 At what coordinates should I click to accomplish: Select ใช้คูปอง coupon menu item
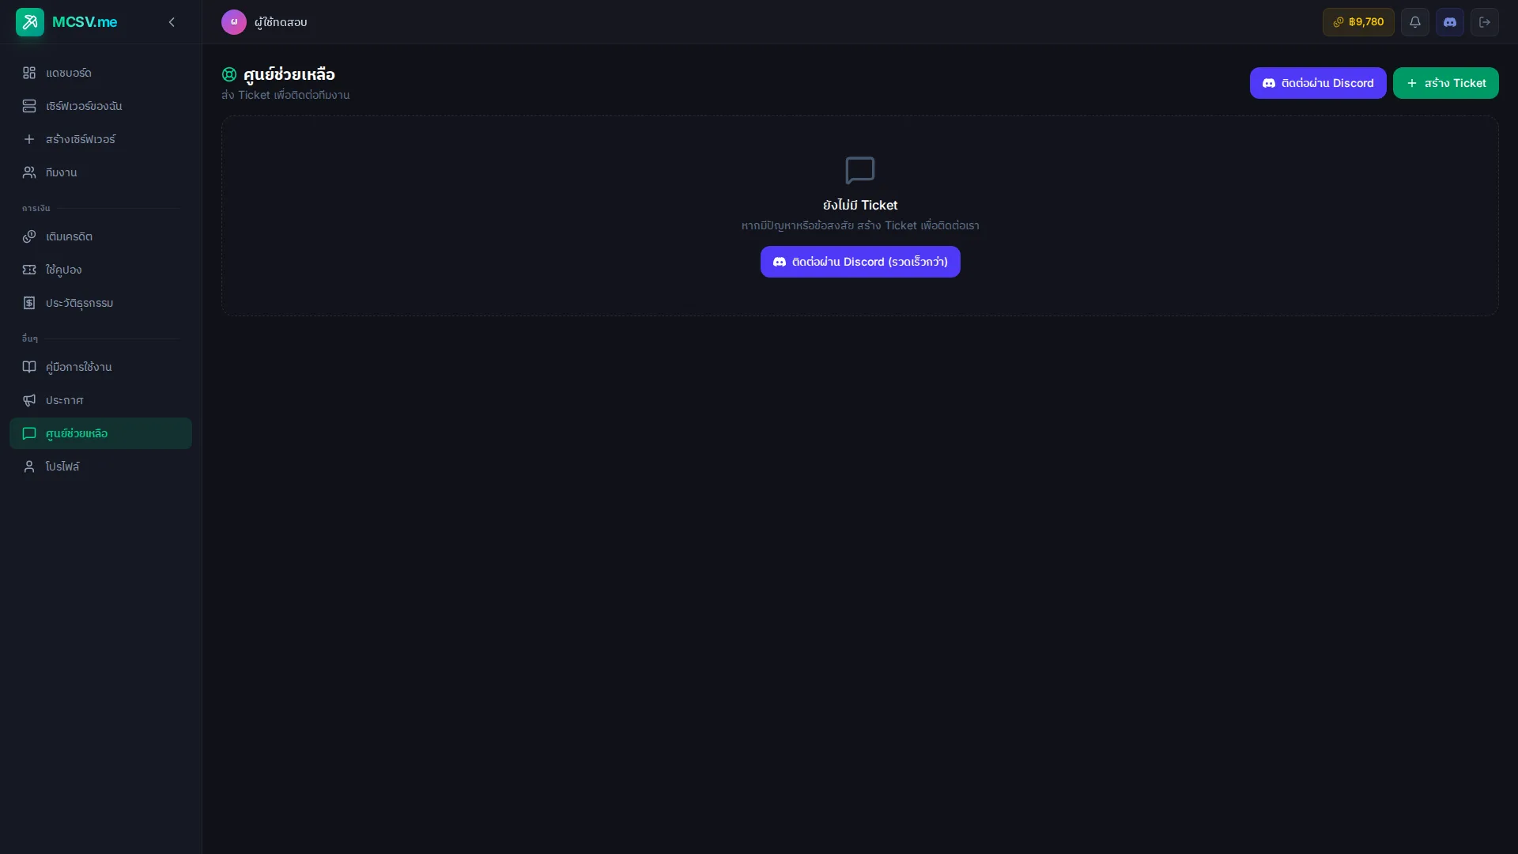click(x=63, y=270)
